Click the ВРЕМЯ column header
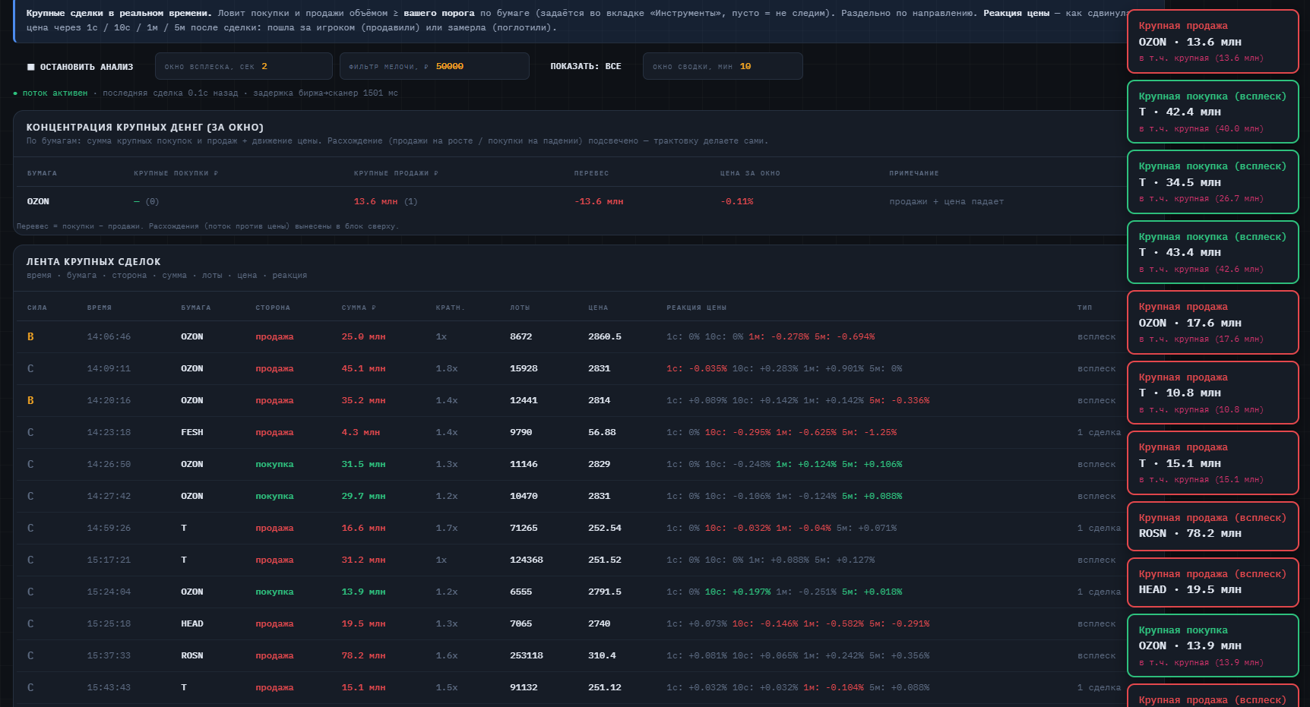The image size is (1310, 707). click(100, 308)
